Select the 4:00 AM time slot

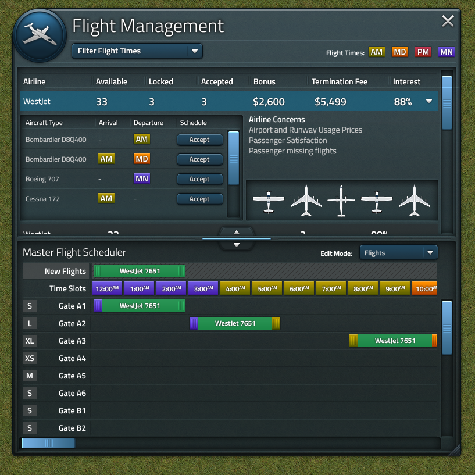pos(235,289)
